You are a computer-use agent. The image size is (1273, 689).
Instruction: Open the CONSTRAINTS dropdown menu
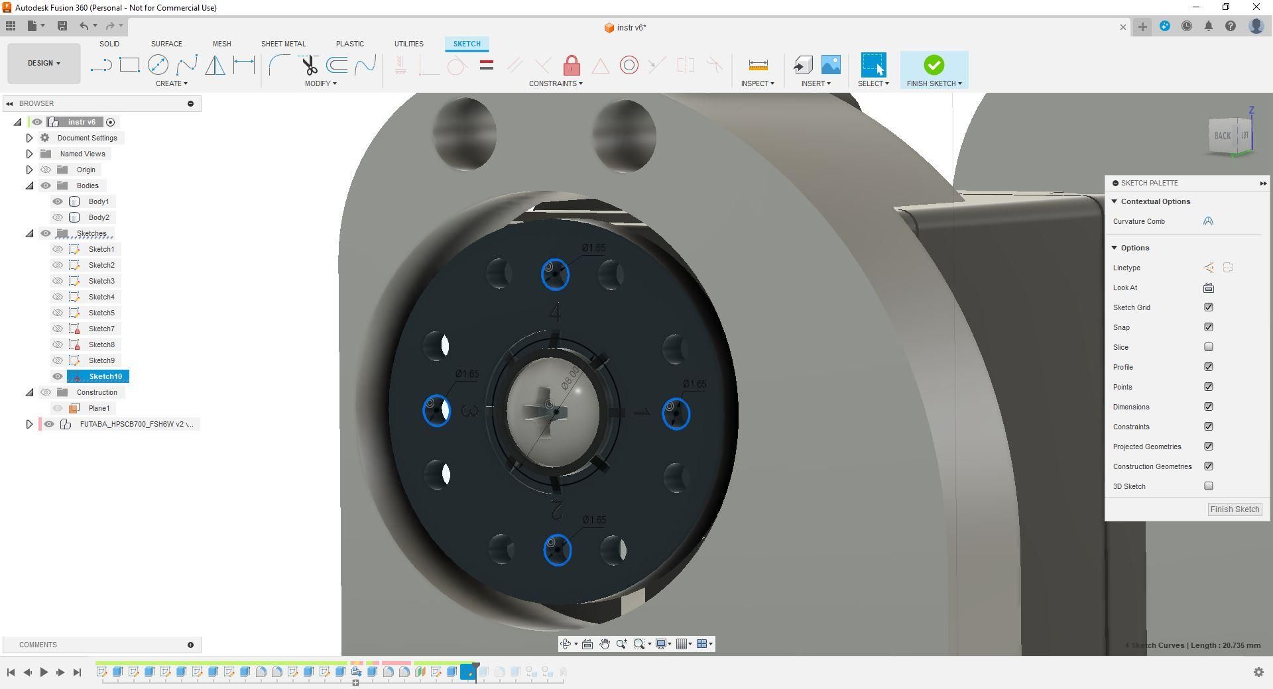tap(556, 83)
